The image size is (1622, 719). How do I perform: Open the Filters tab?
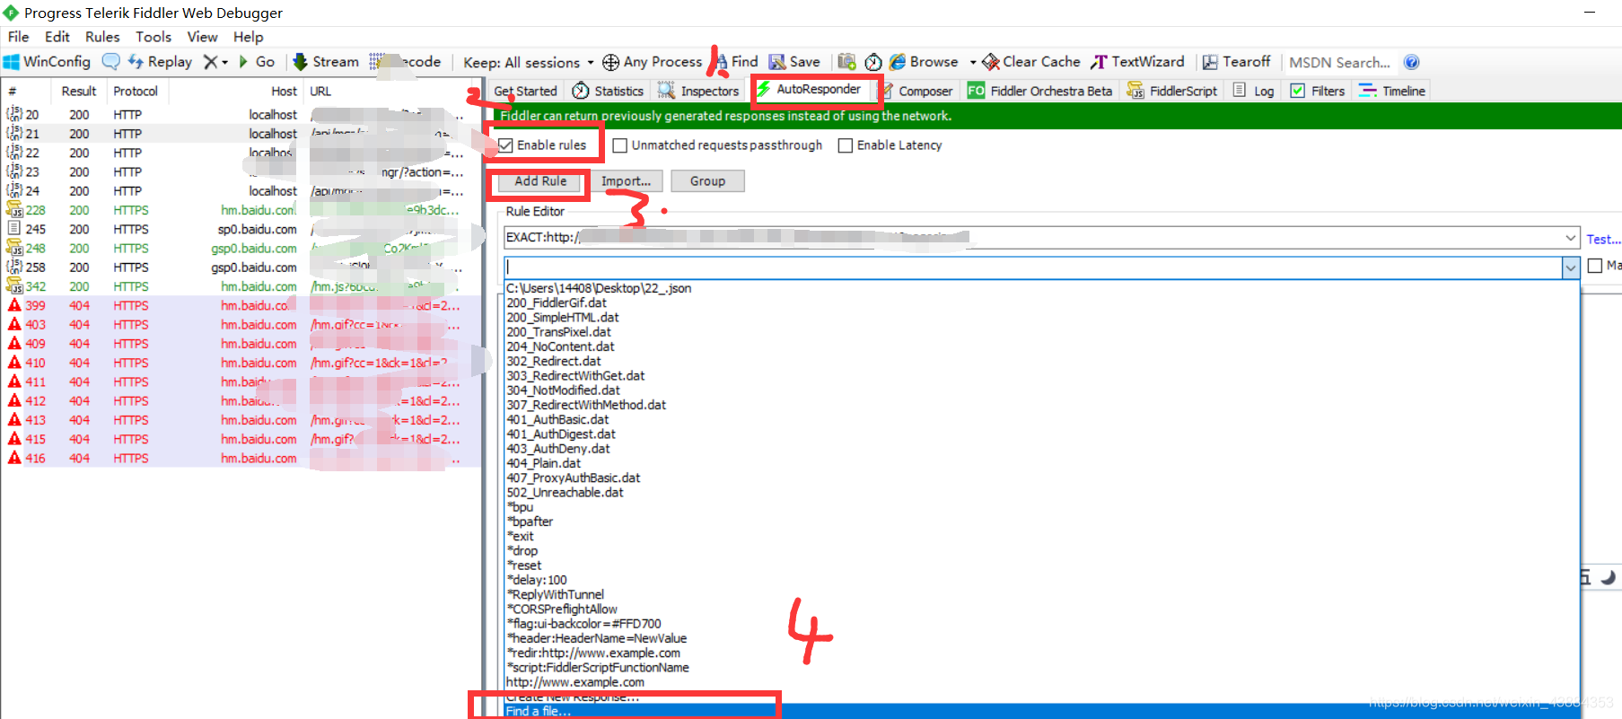(x=1317, y=91)
